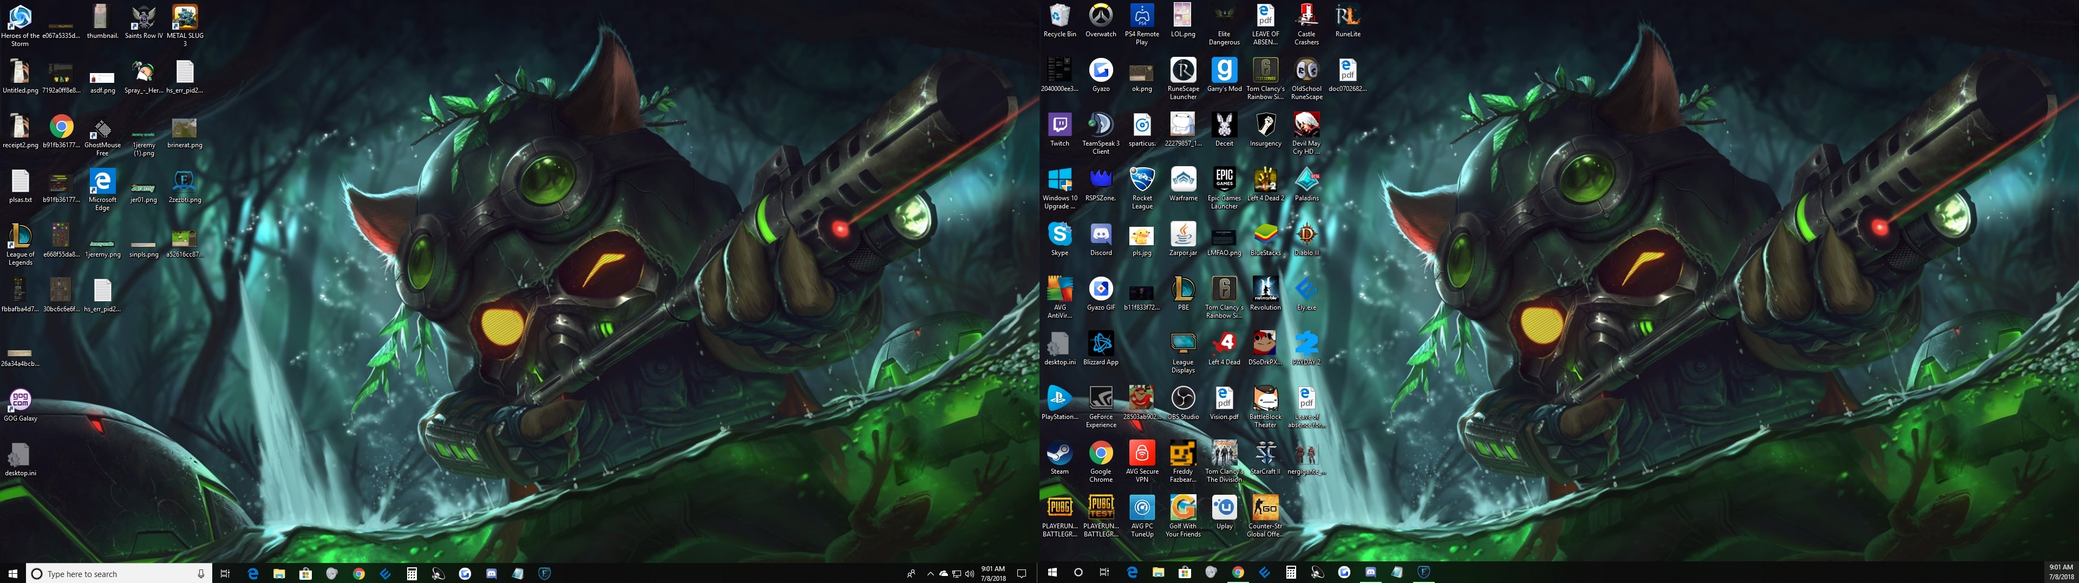Click the volume speaker tray icon

pos(969,573)
